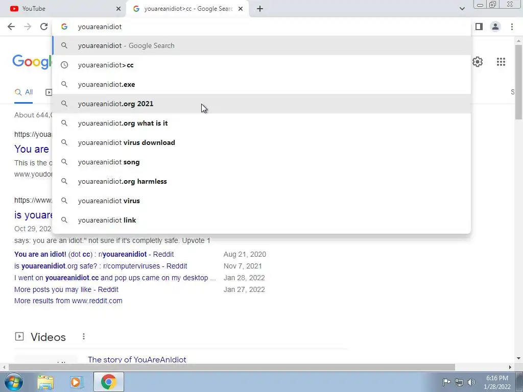Open tab search chevron
Viewport: 523px width, 392px height.
tap(462, 9)
